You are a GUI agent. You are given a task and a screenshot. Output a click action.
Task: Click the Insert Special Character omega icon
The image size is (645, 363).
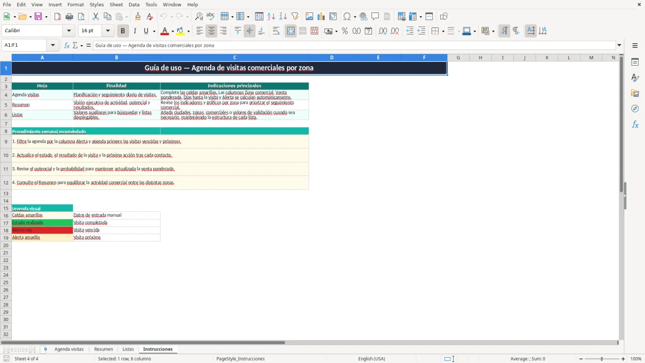coord(347,17)
